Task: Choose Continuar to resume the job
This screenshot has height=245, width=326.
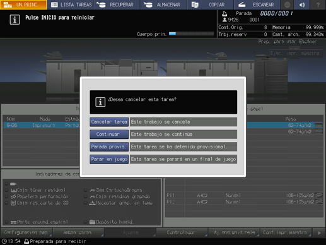Action: click(109, 134)
